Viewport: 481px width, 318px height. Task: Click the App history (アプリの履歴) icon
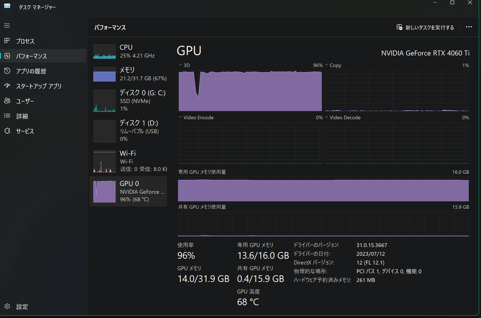[x=7, y=71]
